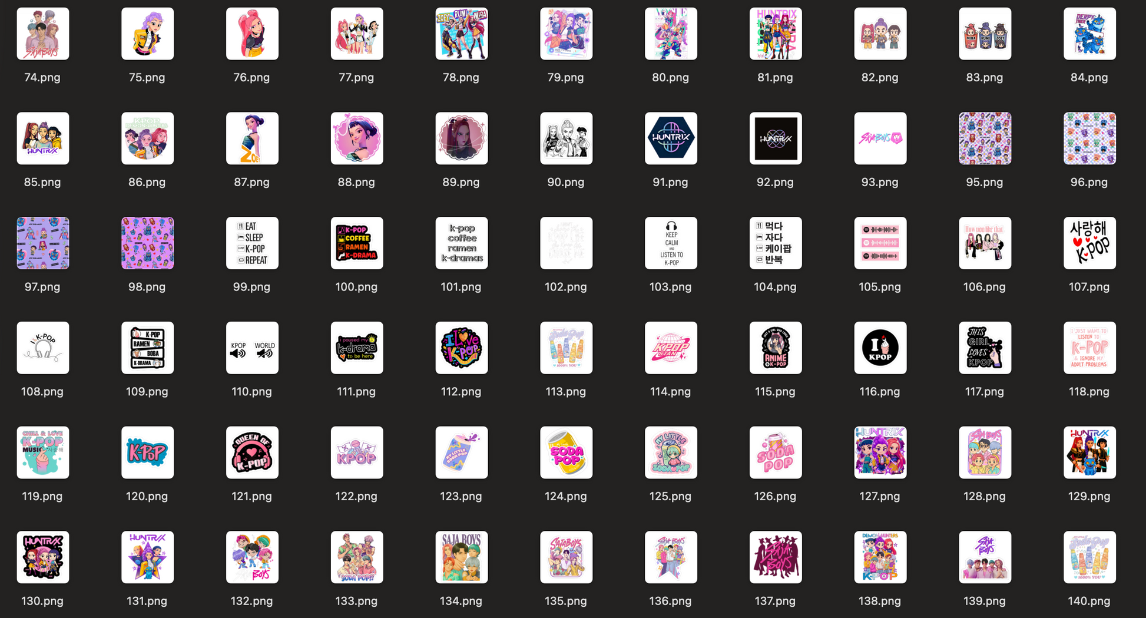
Task: Select the 74.png Saja Boys thumbnail
Action: tap(42, 34)
